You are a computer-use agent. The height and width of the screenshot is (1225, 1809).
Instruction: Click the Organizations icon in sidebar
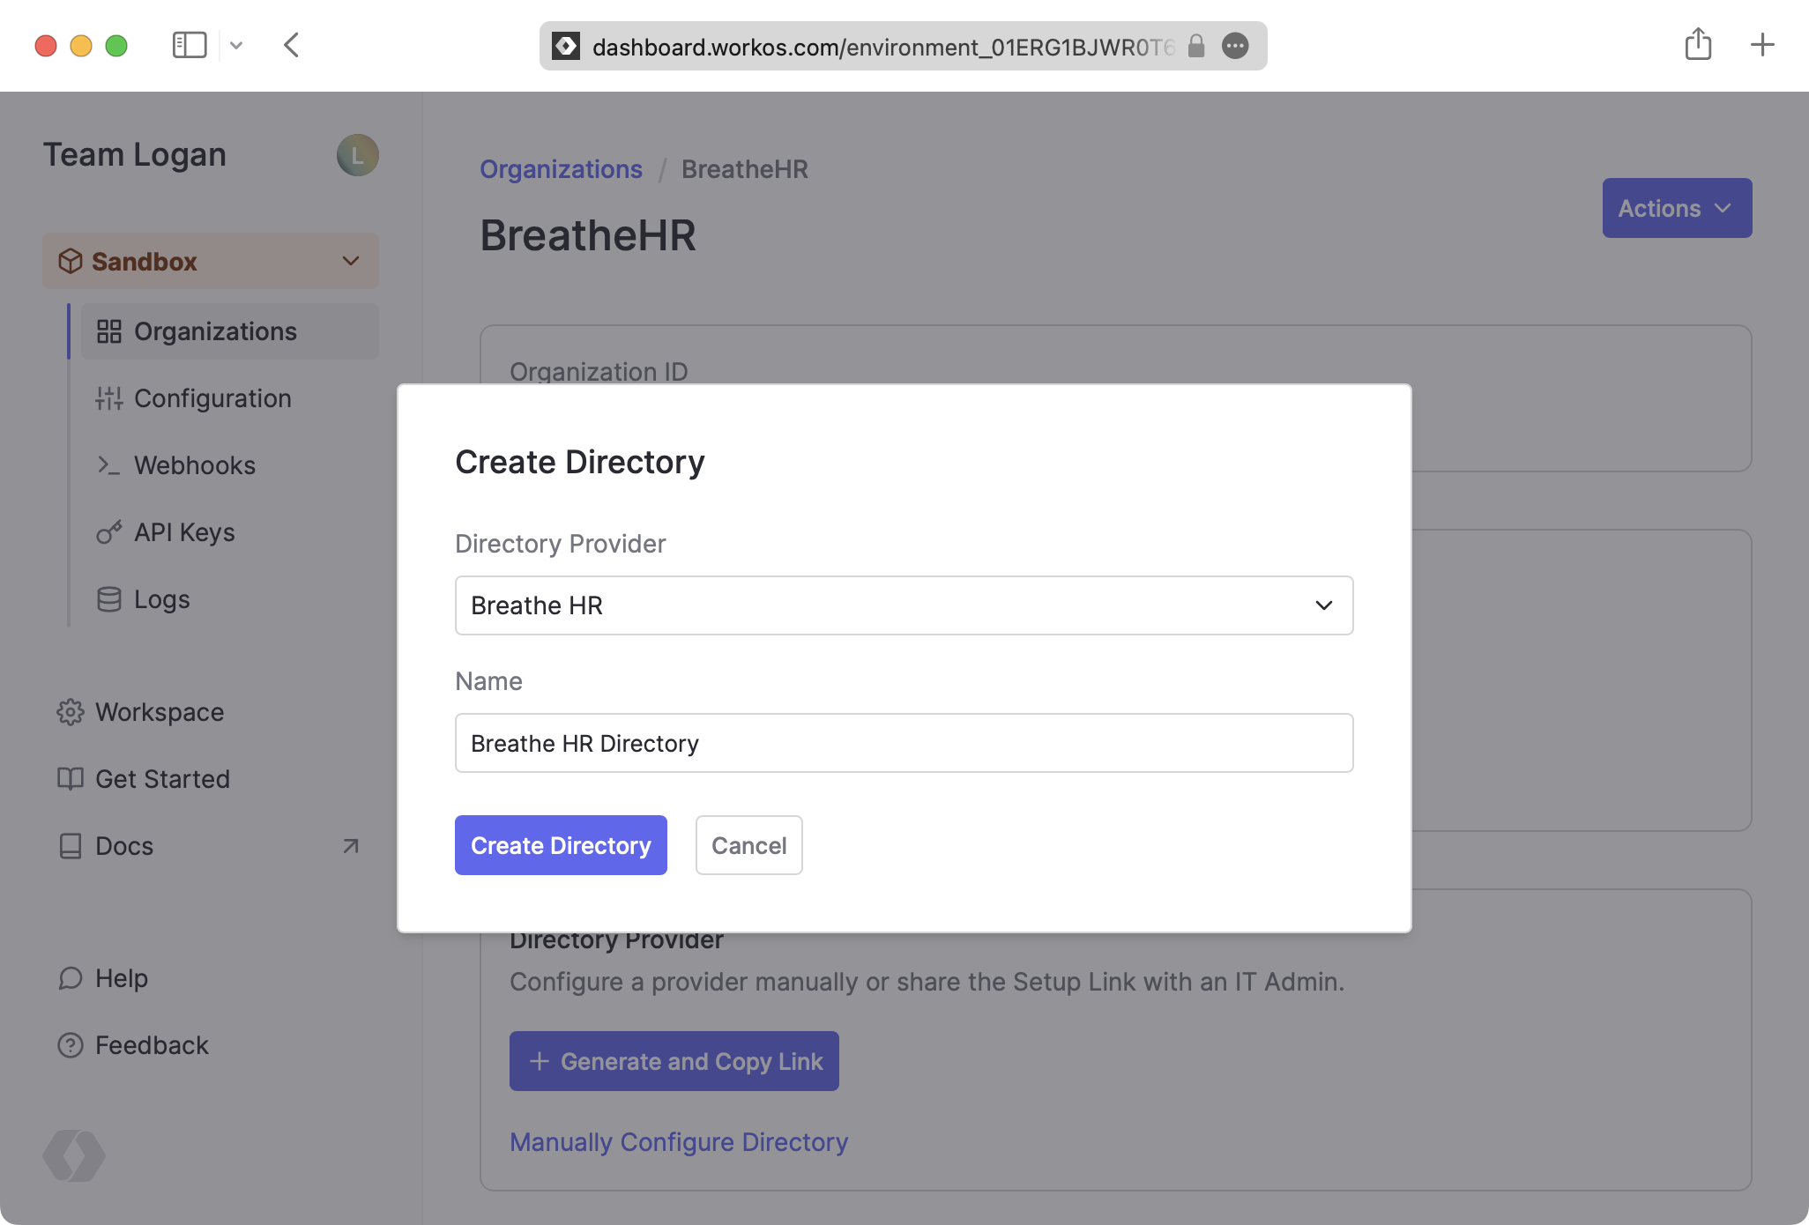point(109,330)
